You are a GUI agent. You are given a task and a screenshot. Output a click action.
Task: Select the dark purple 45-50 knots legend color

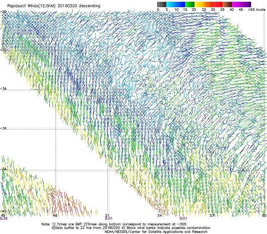[246, 4]
